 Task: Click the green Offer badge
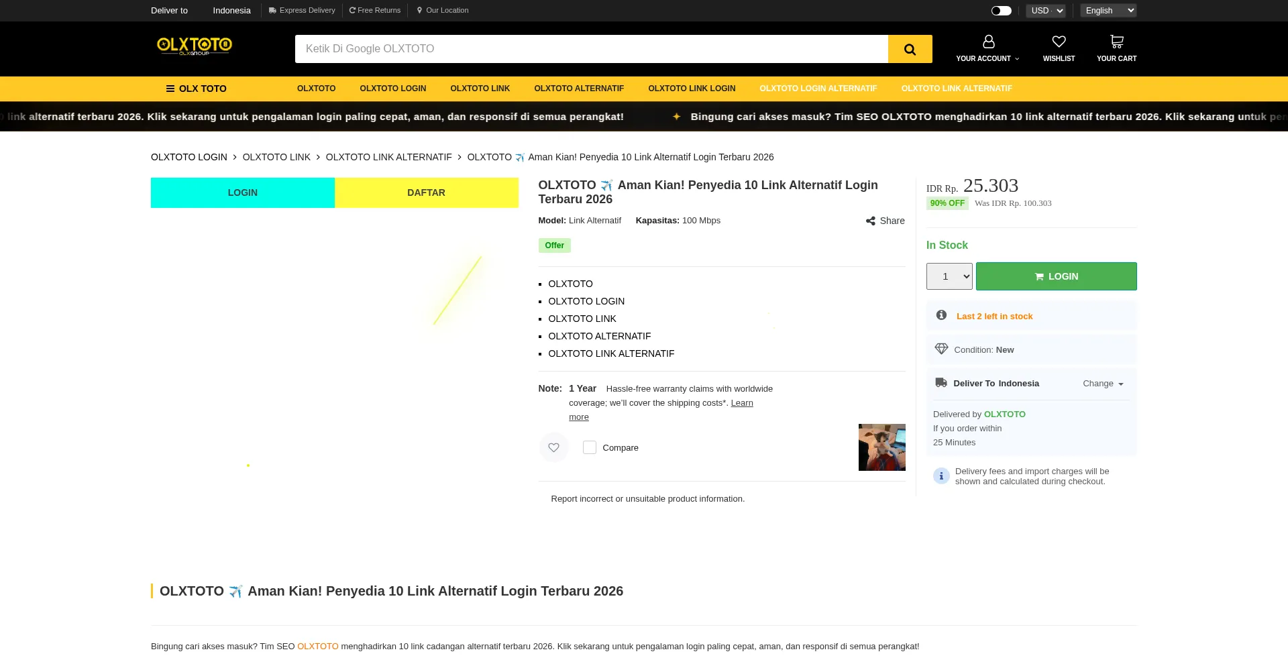(555, 245)
